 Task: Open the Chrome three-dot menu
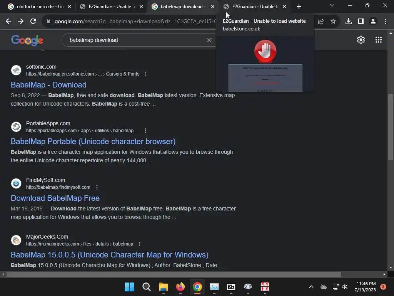[386, 22]
